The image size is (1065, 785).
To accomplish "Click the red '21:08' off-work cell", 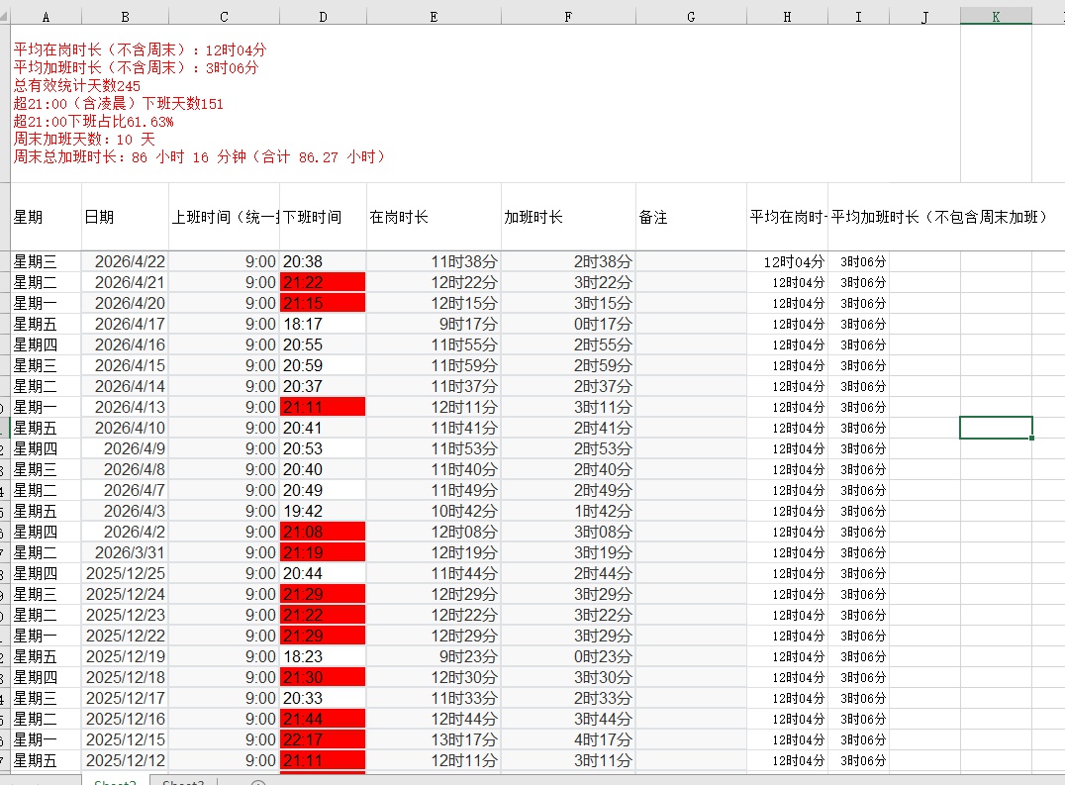I will [x=323, y=532].
